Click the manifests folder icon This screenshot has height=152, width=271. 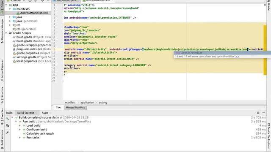point(14,9)
